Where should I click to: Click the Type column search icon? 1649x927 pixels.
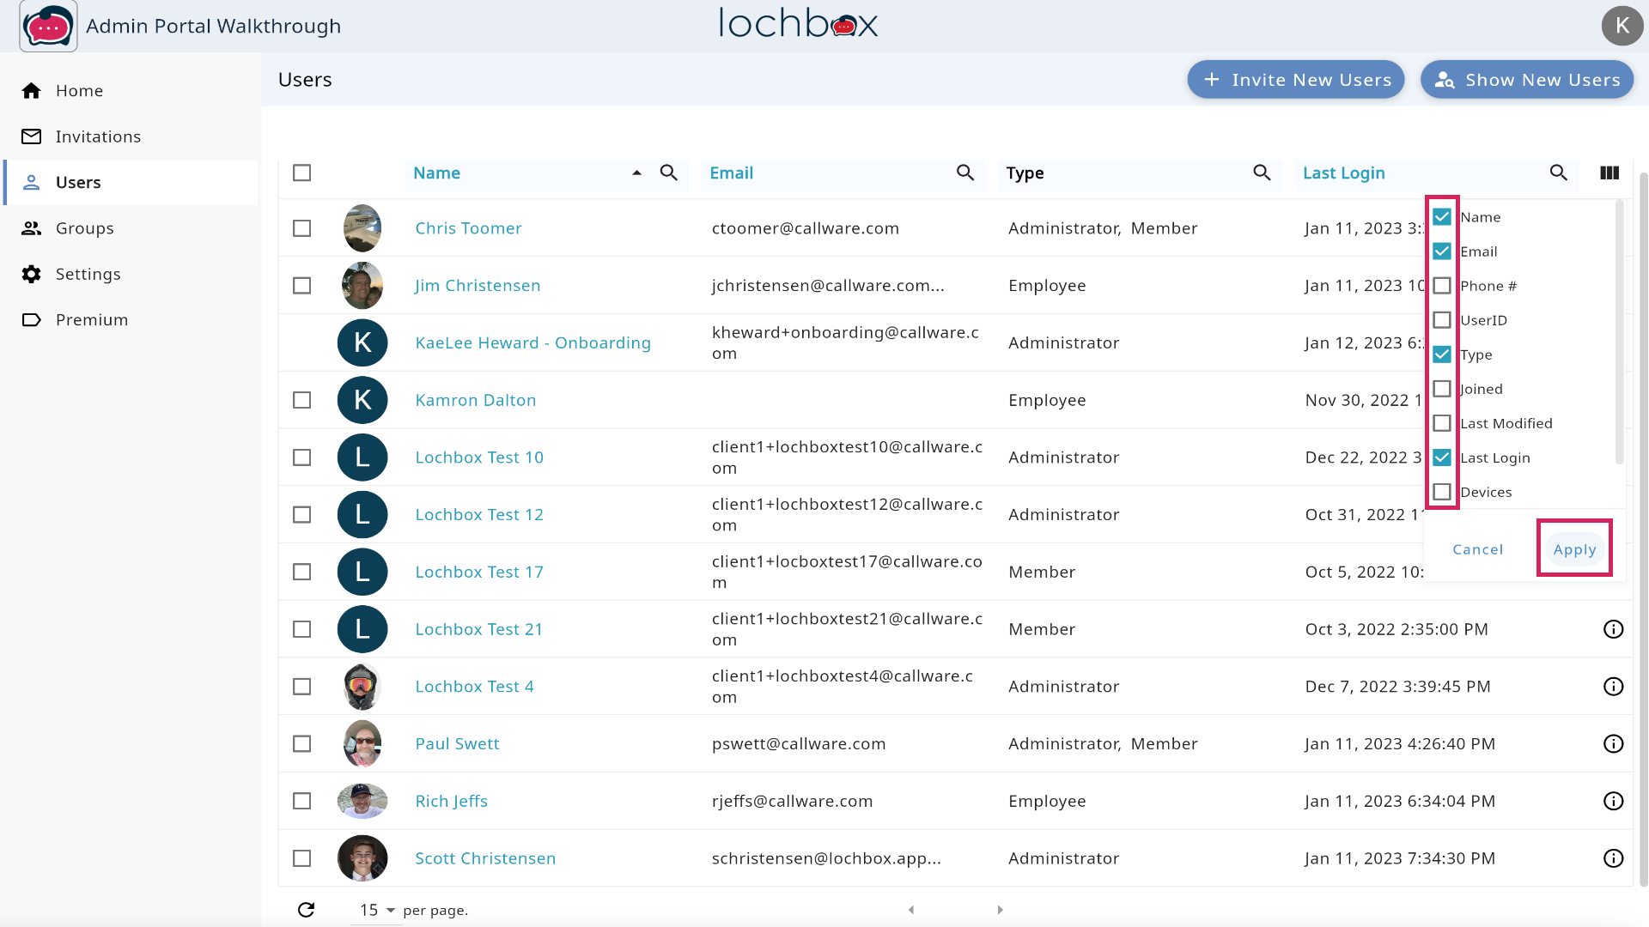pyautogui.click(x=1261, y=173)
